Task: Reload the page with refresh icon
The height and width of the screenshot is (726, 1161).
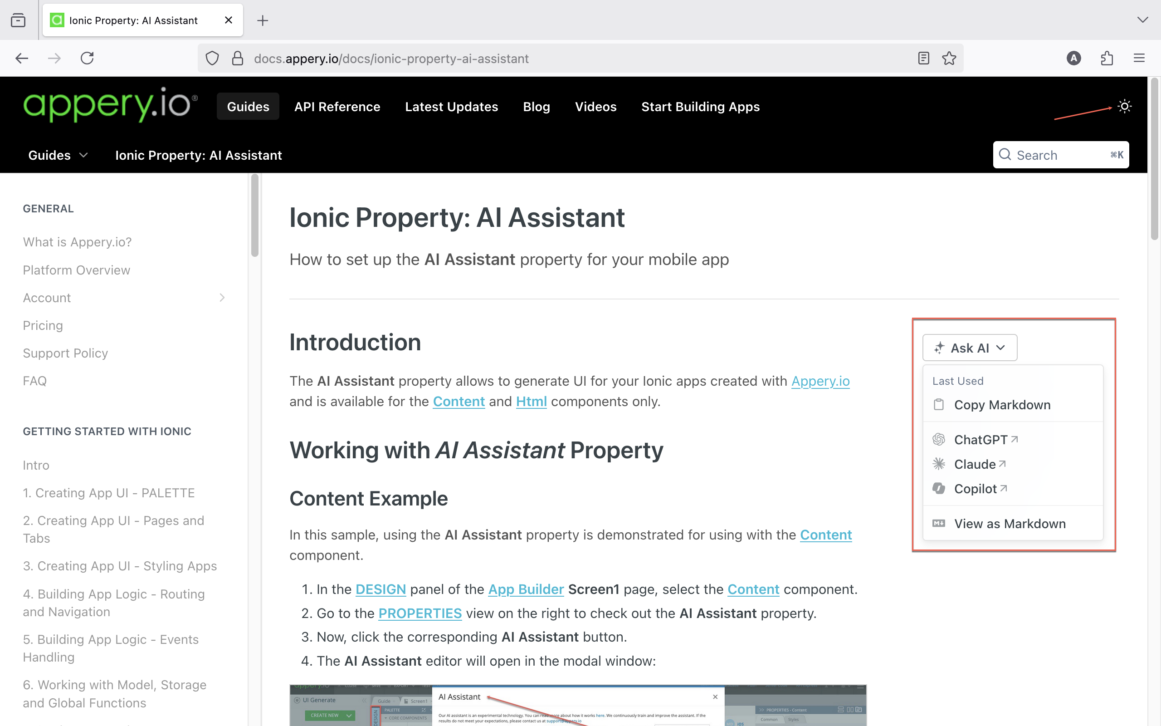Action: [x=87, y=59]
